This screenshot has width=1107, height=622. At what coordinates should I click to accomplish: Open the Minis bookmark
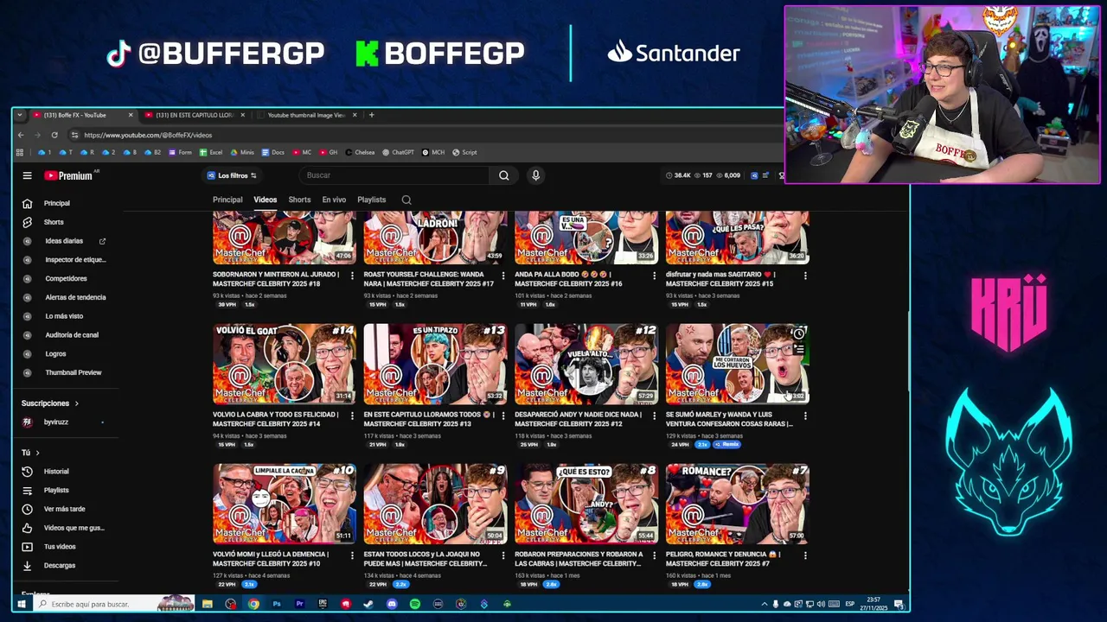(x=242, y=152)
